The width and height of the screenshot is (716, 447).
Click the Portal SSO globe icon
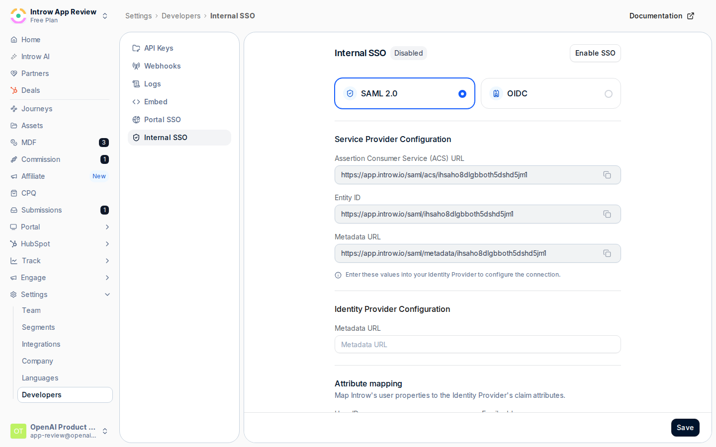(136, 120)
